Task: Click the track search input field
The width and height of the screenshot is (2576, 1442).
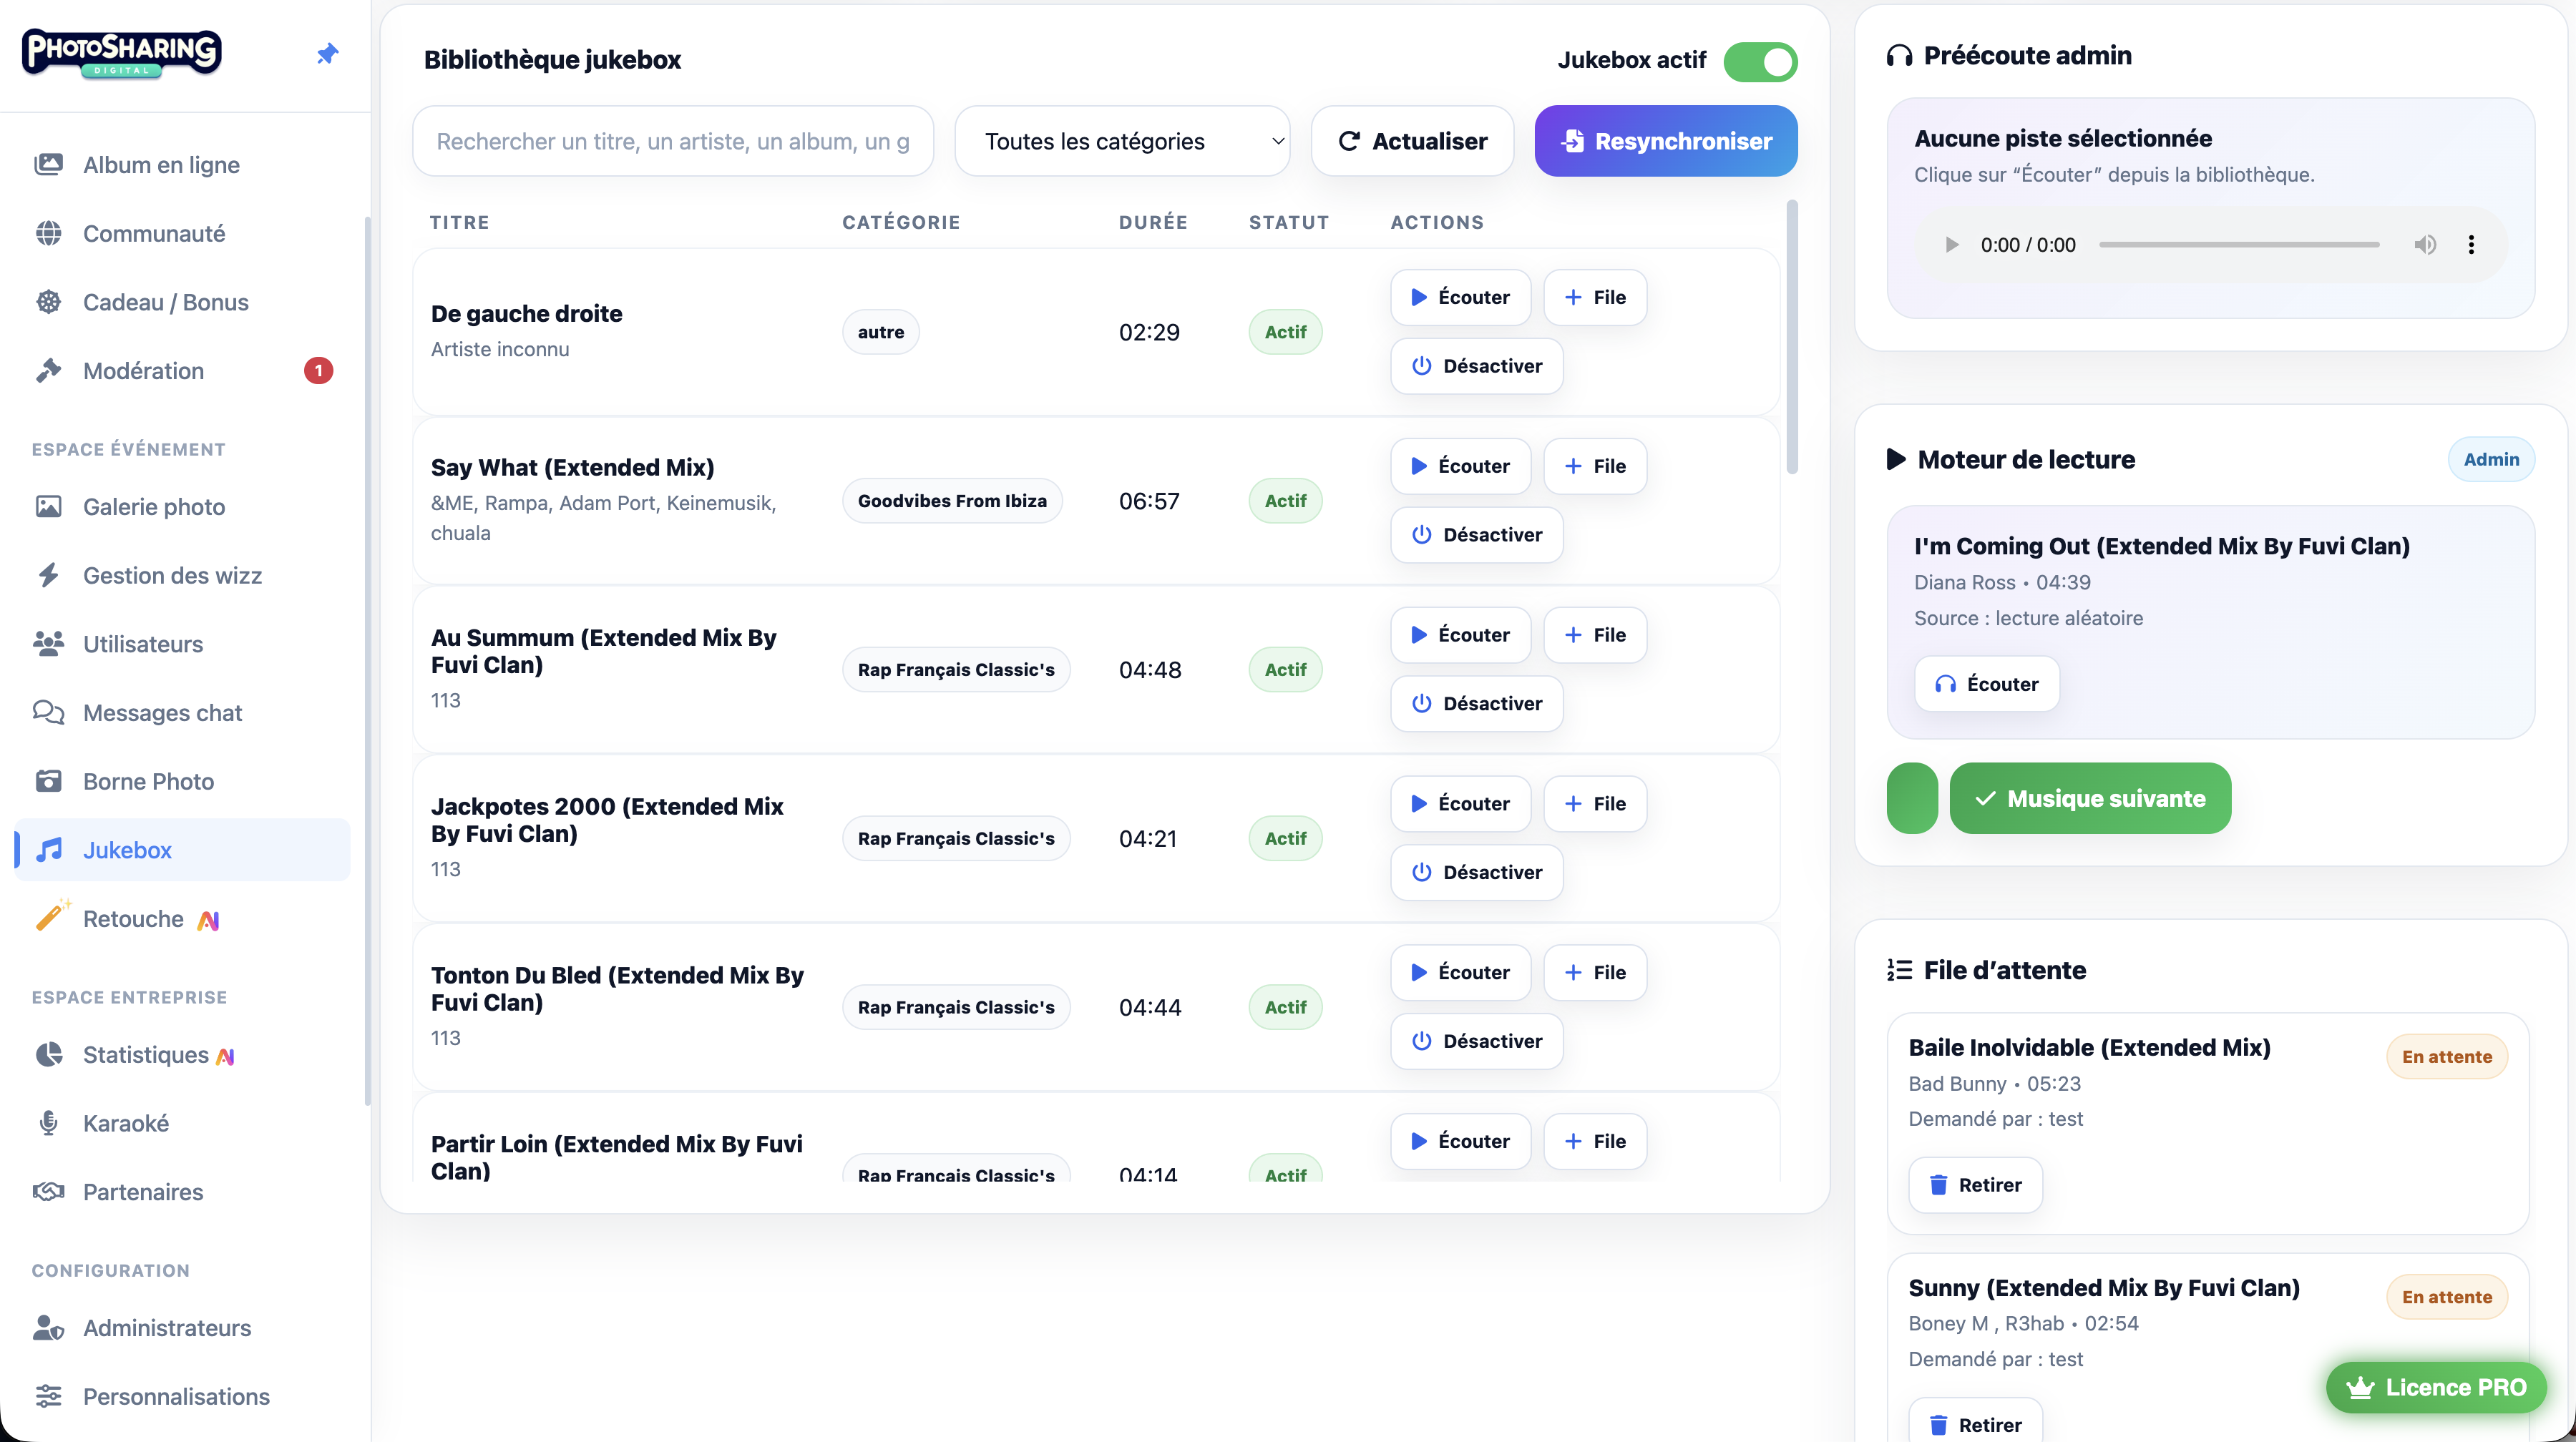Action: point(672,141)
